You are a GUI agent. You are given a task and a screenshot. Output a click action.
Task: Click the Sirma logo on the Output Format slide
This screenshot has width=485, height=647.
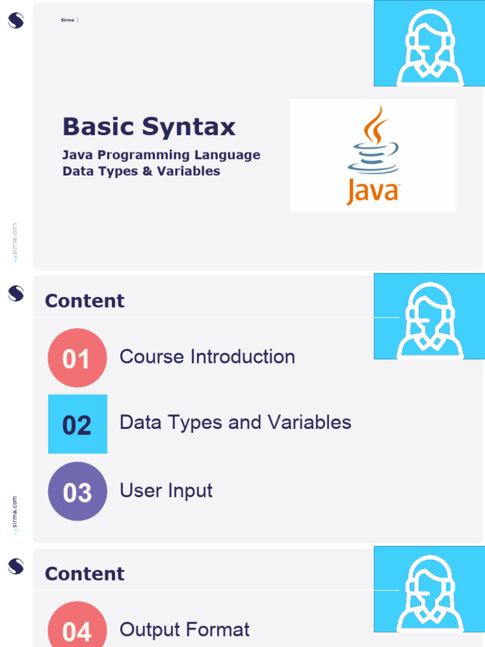pyautogui.click(x=16, y=567)
